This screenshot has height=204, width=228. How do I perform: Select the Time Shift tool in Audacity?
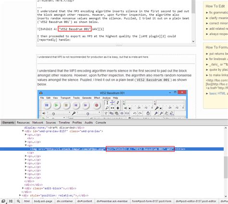[113, 108]
